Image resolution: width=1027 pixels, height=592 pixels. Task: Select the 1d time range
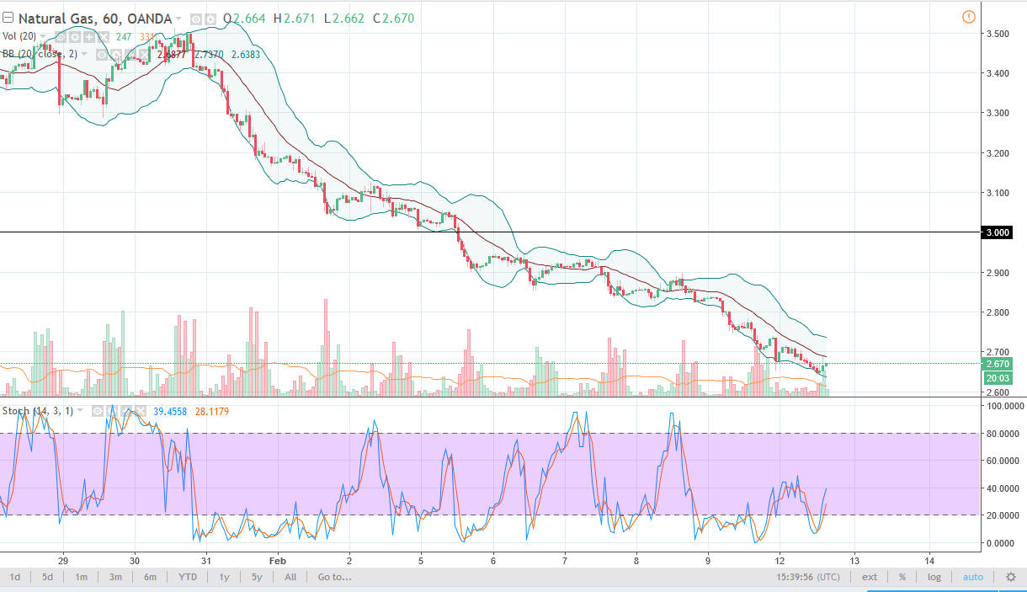click(14, 577)
